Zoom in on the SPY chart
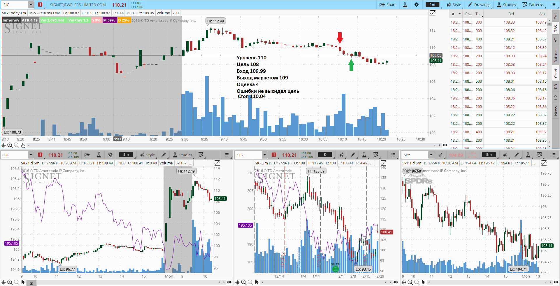Viewport: 560px width, 286px height. (410, 282)
